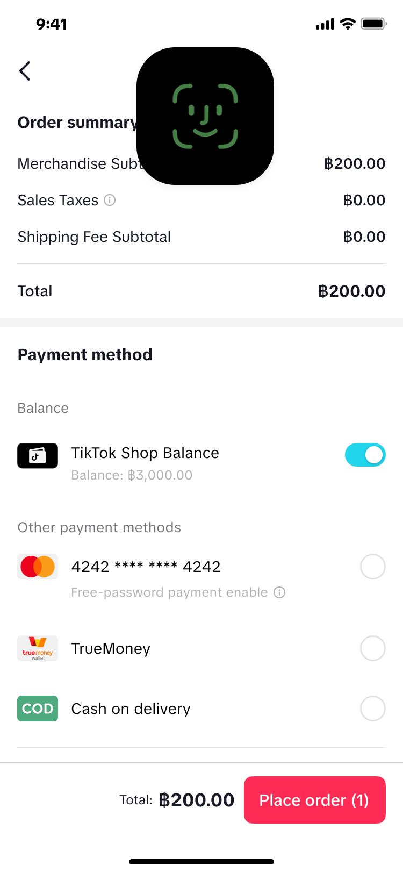Image resolution: width=403 pixels, height=873 pixels.
Task: Select the 4242 card radio button
Action: 373,567
